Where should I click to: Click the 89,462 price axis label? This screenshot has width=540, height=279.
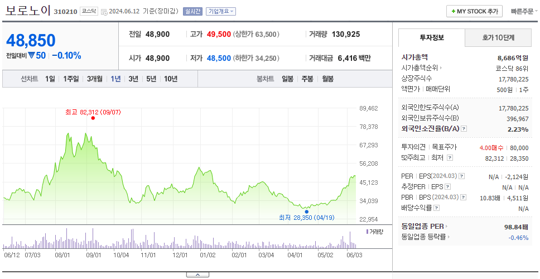[369, 108]
